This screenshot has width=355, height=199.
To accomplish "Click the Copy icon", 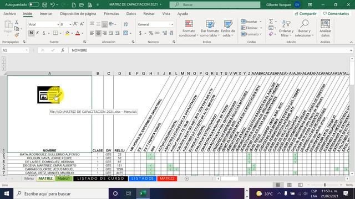I will (x=17, y=29).
